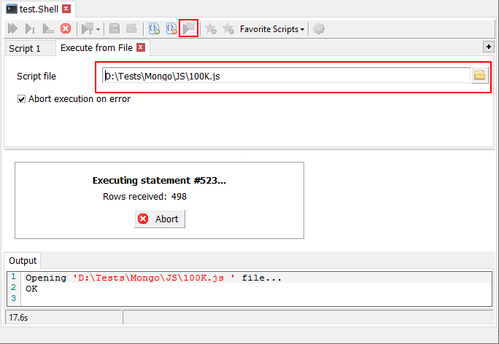Expand the explain dropdown arrow in toolbar
499x344 pixels.
click(98, 29)
